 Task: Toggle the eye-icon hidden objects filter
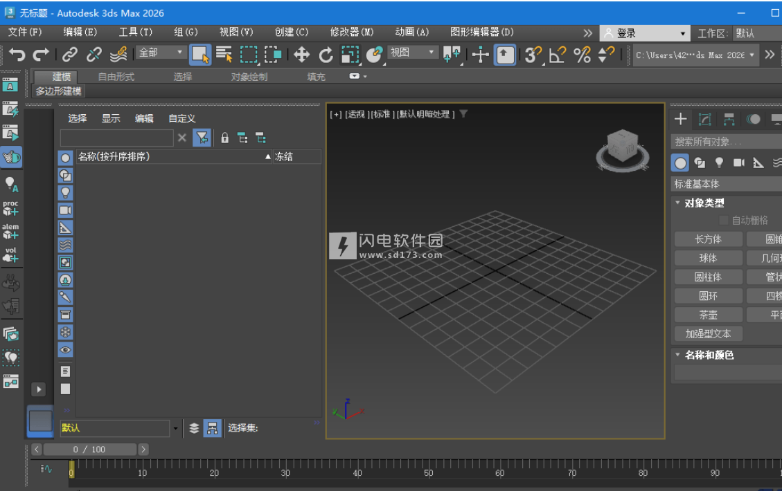tap(65, 350)
